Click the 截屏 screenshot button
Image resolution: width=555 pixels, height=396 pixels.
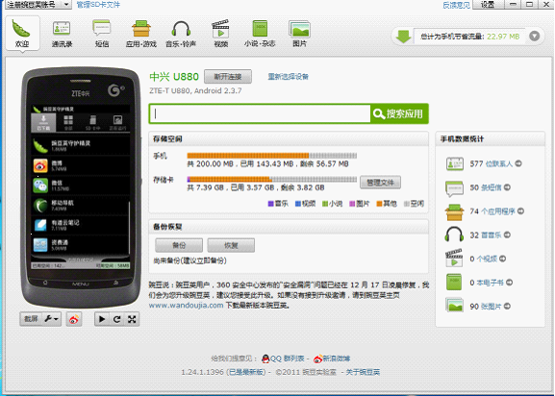coord(31,319)
